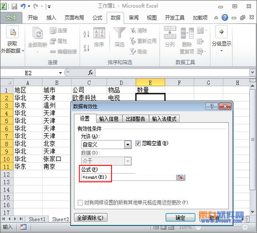257x233 pixels.
Task: Click the dialog help question button
Action: click(212, 106)
